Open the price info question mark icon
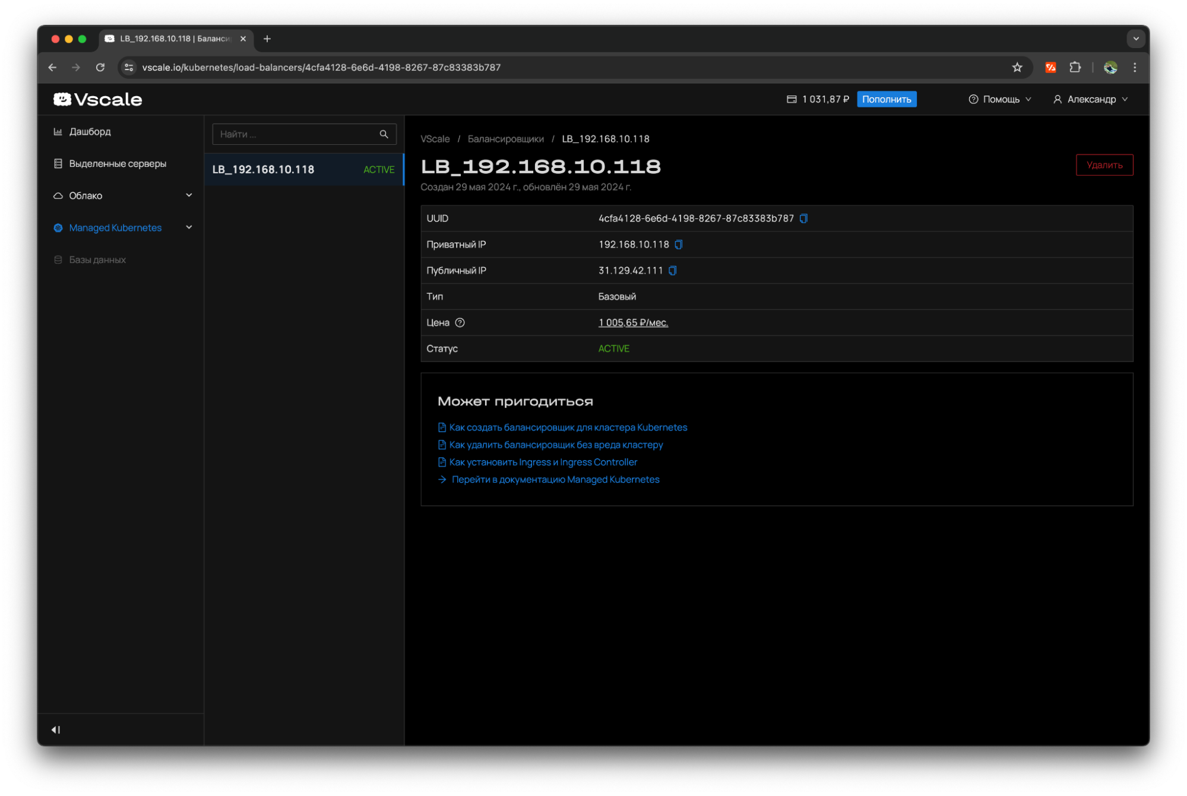 460,323
